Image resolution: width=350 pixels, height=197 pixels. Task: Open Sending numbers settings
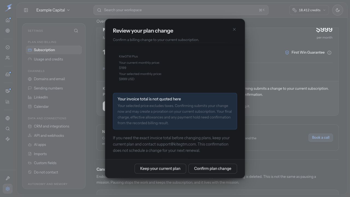tap(54, 88)
